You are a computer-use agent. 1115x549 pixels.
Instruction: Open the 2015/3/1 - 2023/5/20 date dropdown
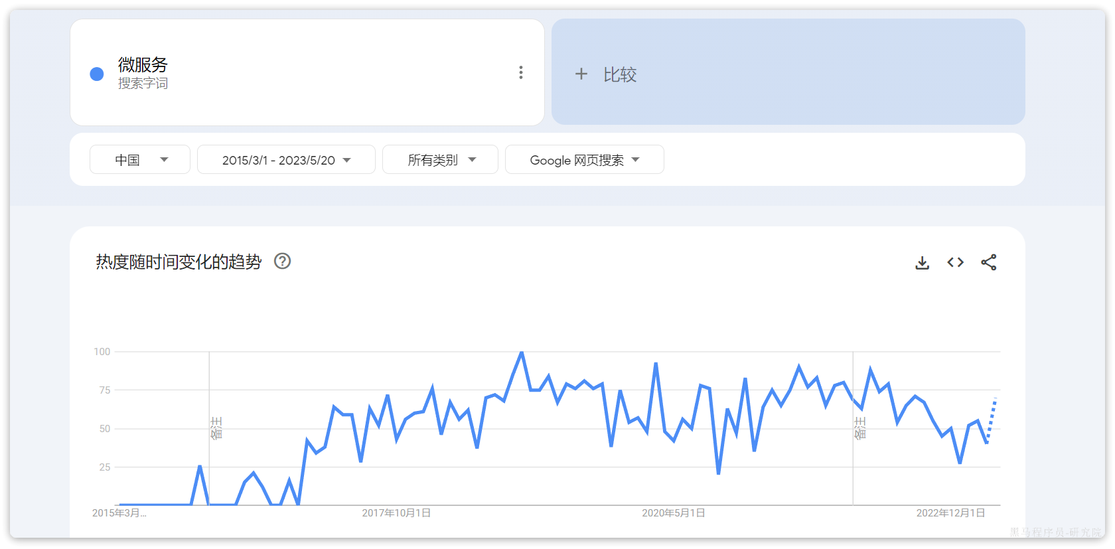click(286, 160)
